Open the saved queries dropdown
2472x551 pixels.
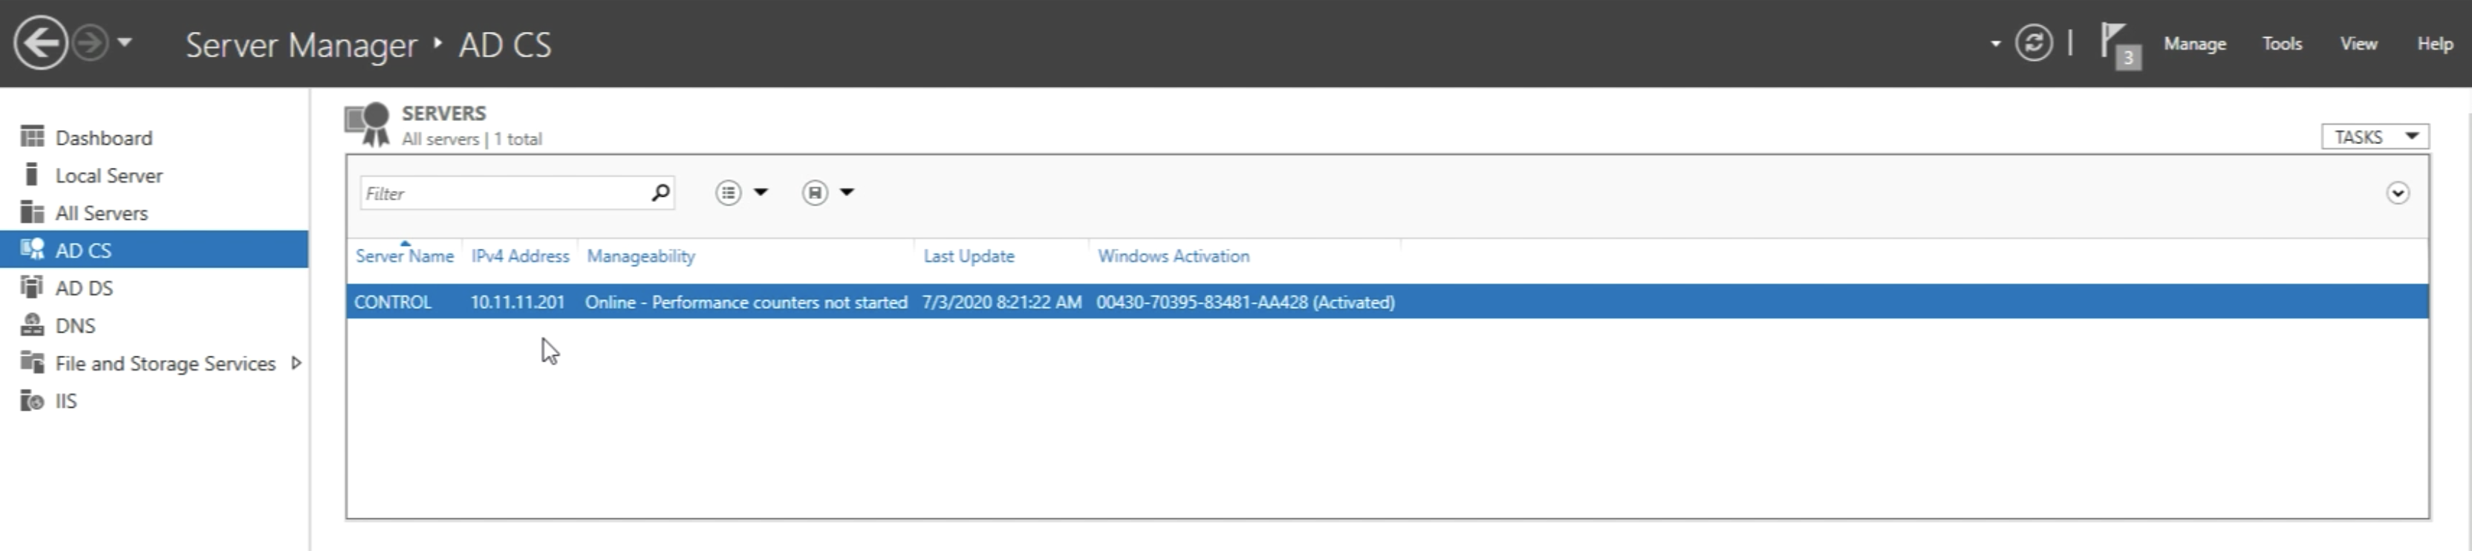[827, 193]
